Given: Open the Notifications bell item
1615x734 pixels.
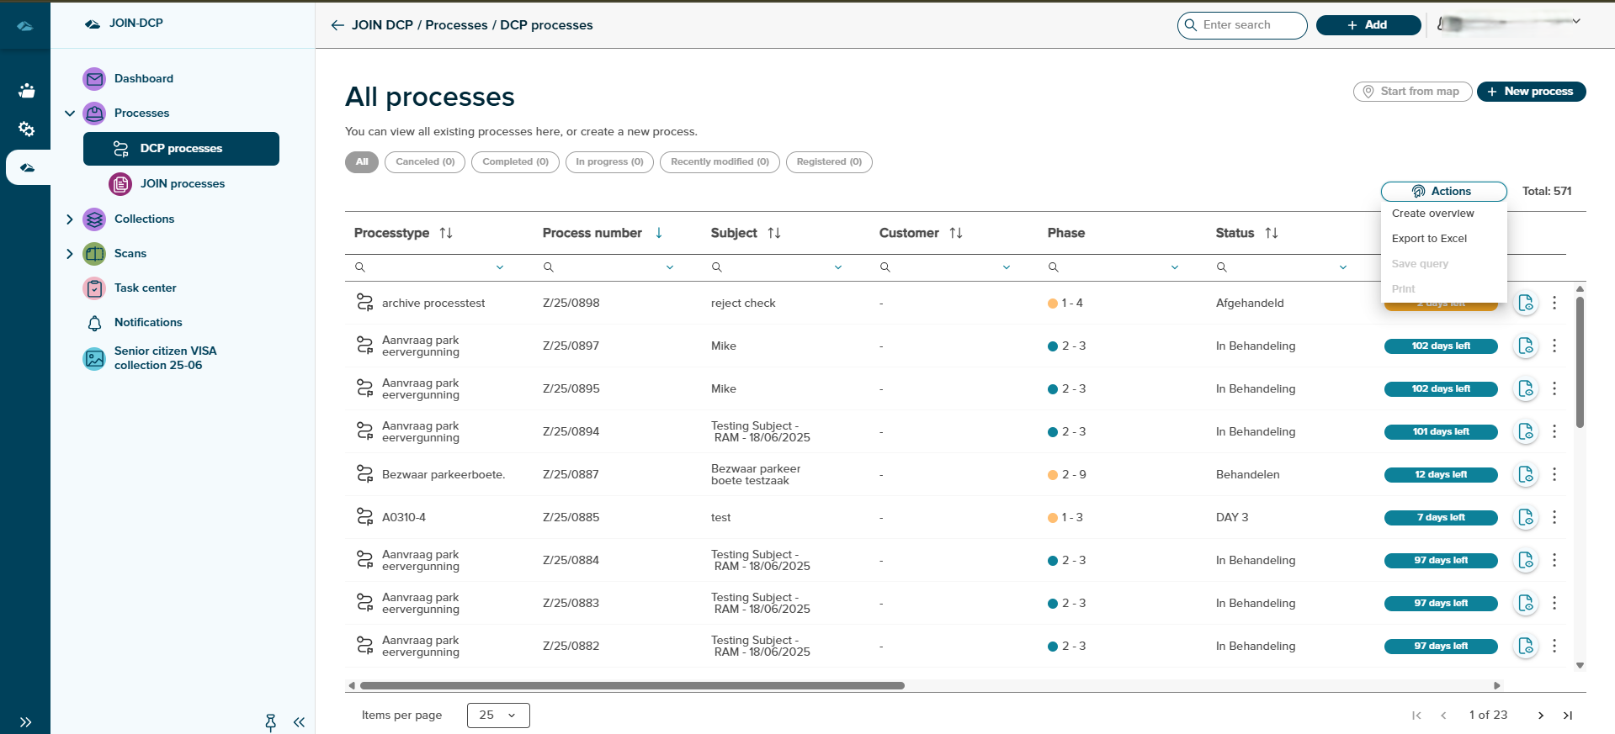Looking at the screenshot, I should tap(148, 322).
